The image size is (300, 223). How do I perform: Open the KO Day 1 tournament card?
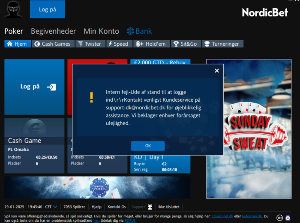[160, 164]
